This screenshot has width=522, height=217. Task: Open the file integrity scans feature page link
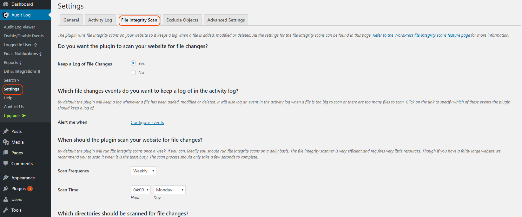(421, 35)
